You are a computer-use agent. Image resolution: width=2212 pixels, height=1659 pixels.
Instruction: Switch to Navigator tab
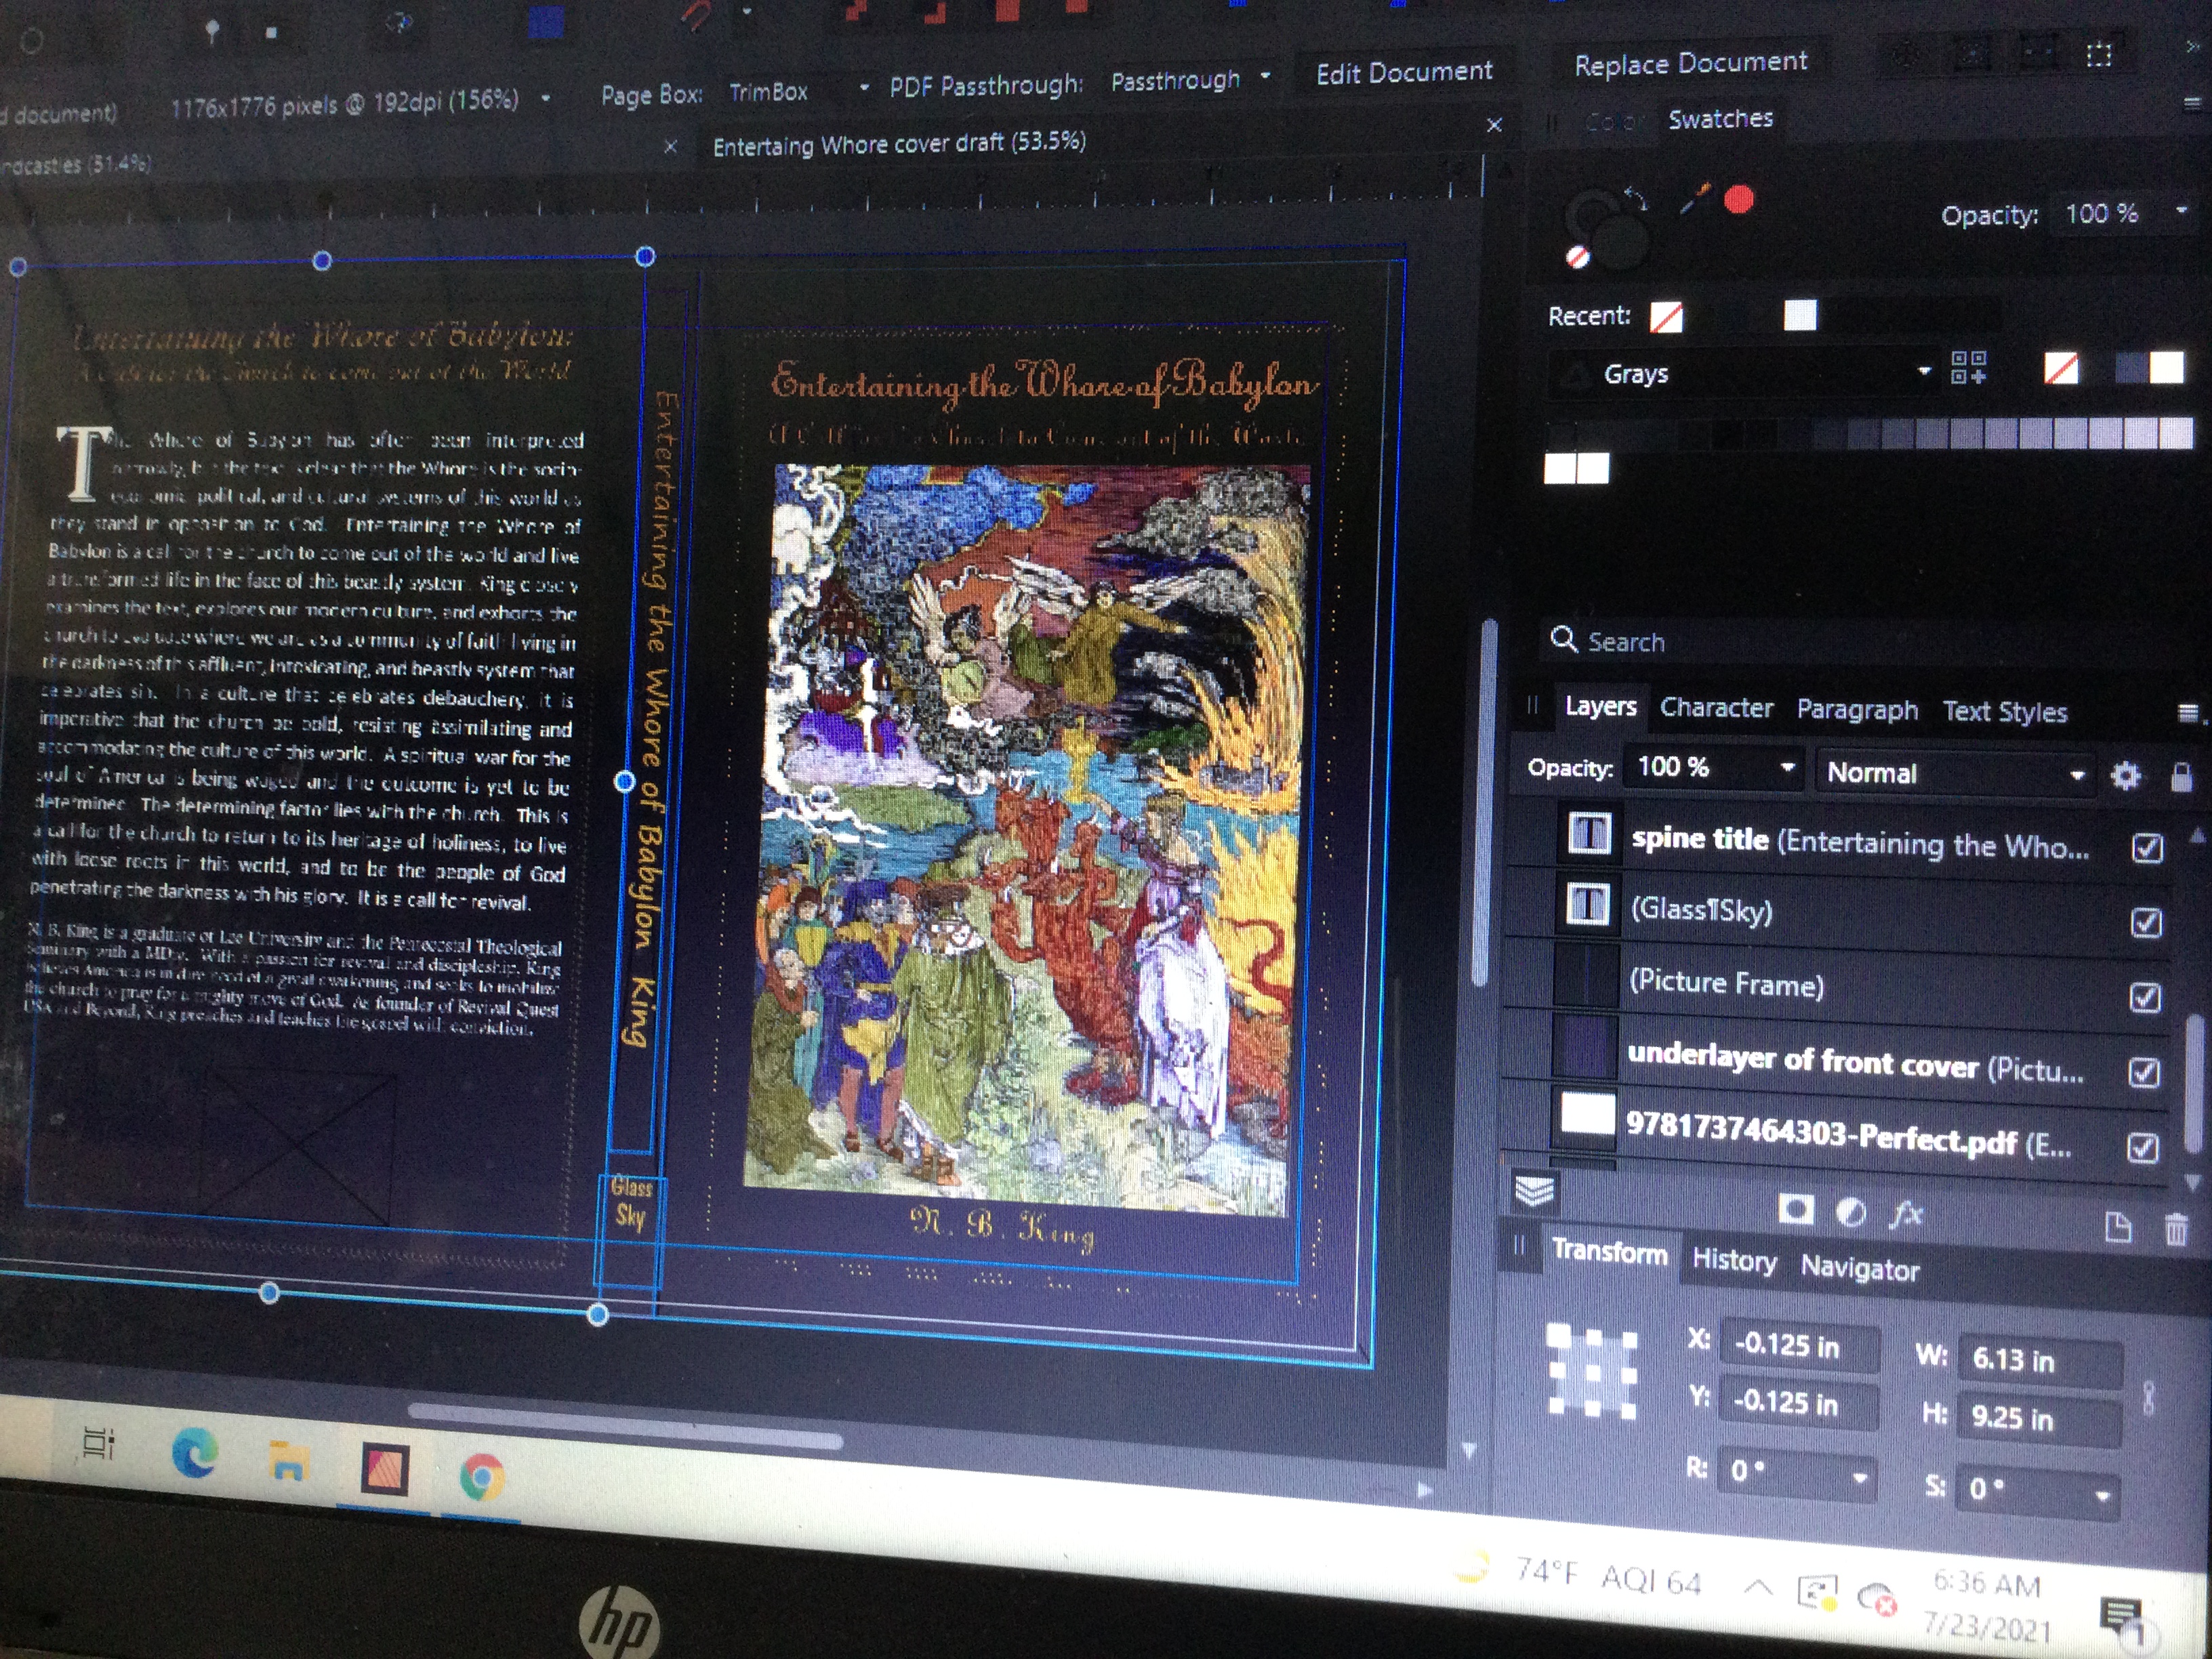[1860, 1269]
